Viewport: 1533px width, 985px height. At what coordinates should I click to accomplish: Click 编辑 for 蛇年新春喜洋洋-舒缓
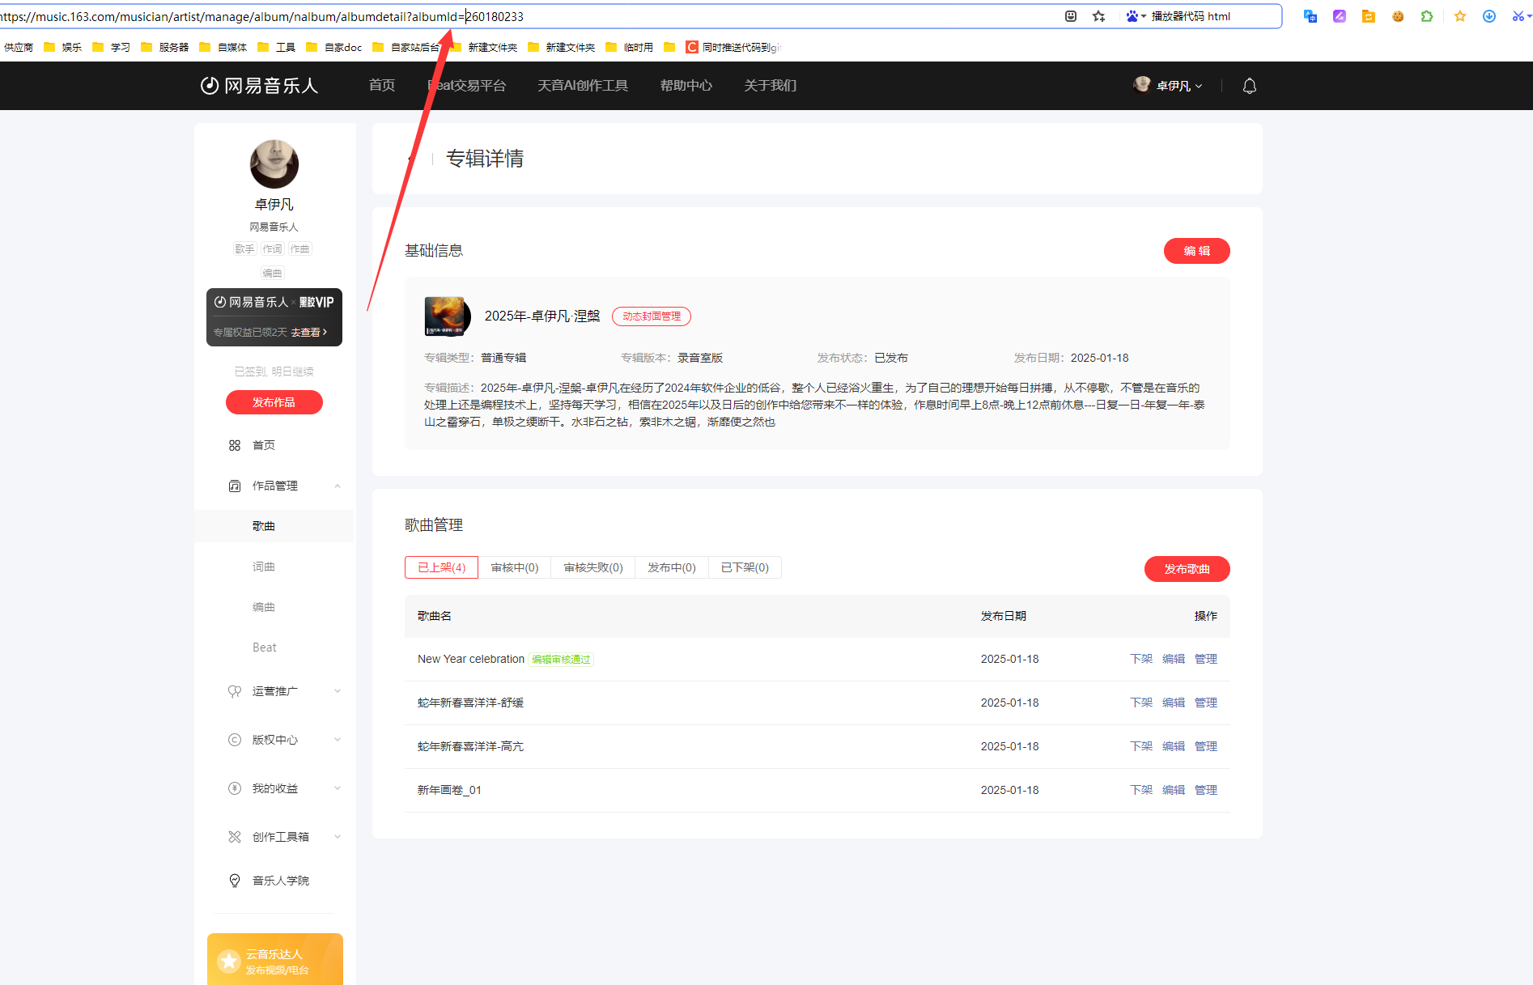[1174, 703]
